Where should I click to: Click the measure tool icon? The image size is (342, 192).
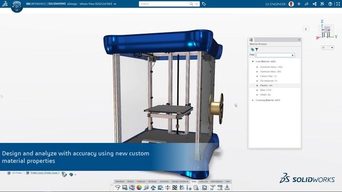[x=160, y=187]
